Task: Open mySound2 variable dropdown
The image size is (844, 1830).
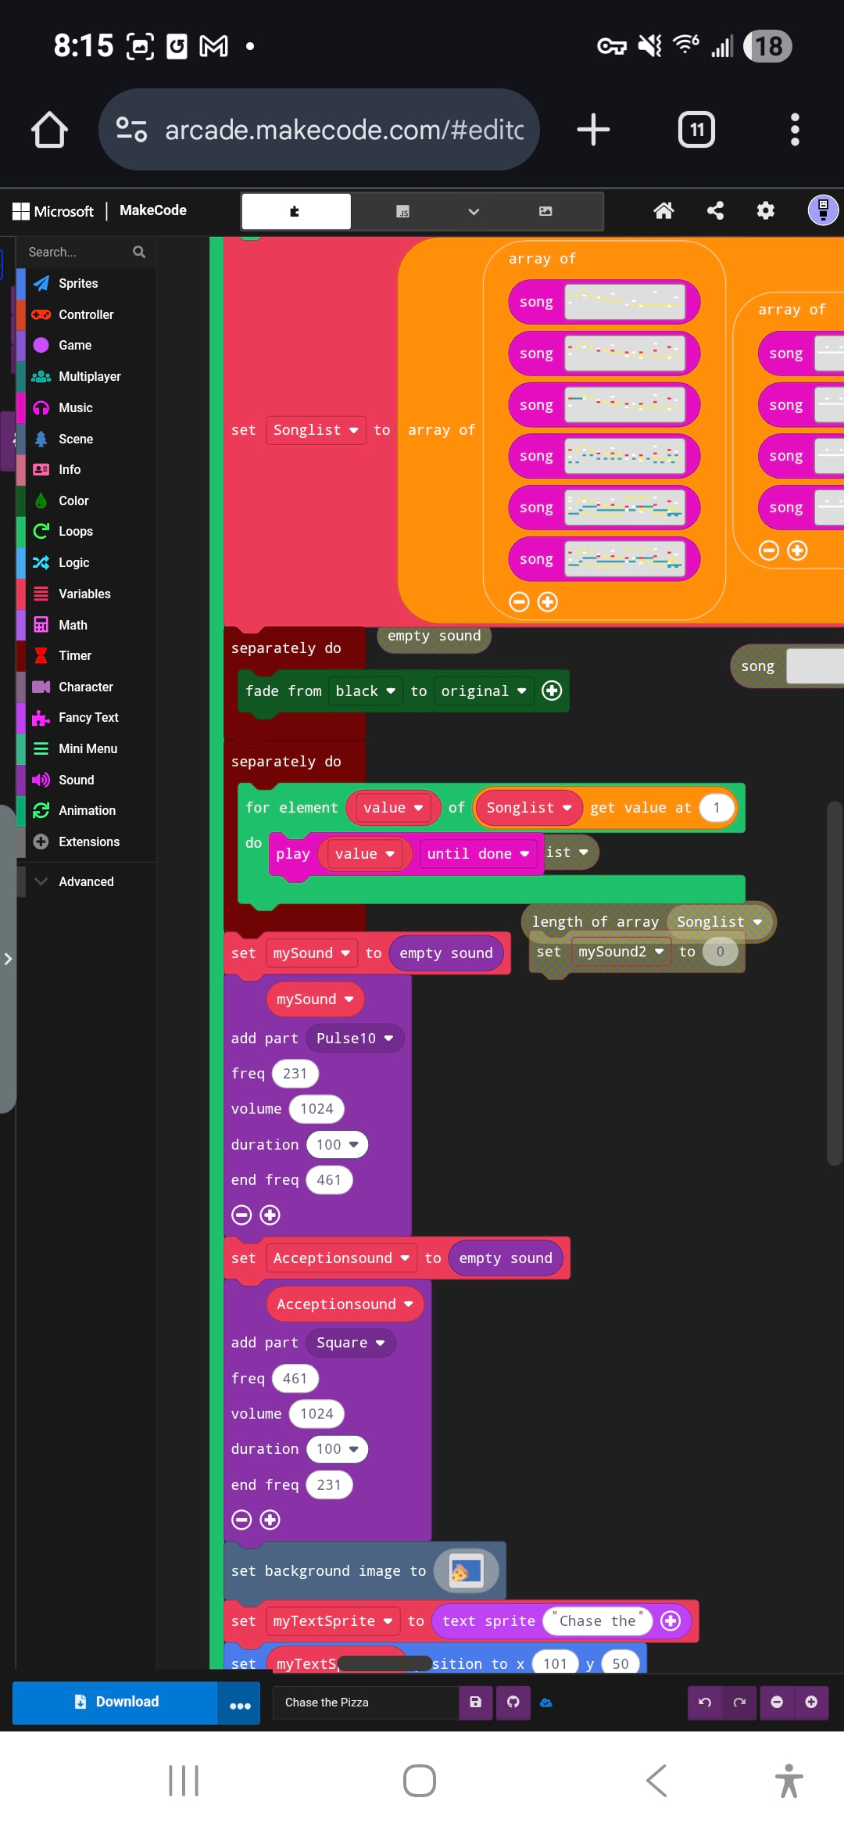Action: point(620,952)
